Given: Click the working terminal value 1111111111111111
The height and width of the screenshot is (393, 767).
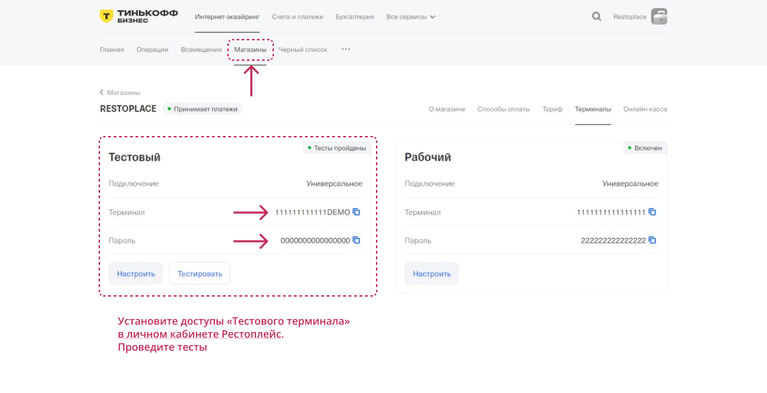Looking at the screenshot, I should (611, 212).
